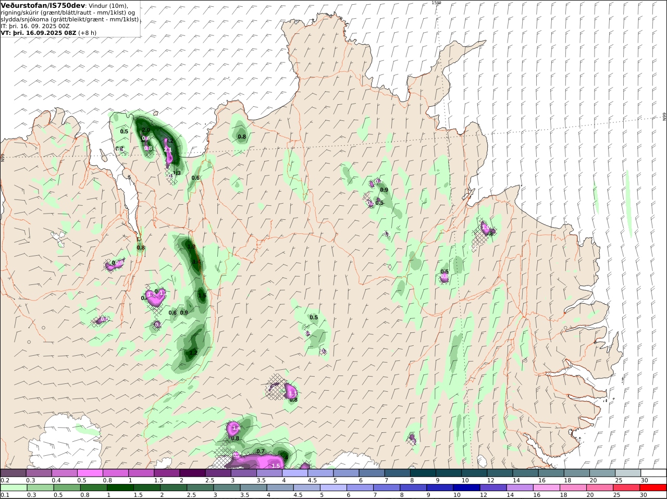The image size is (667, 499).
Task: Click the 2.1 precipitation value on map
Action: coord(168,149)
